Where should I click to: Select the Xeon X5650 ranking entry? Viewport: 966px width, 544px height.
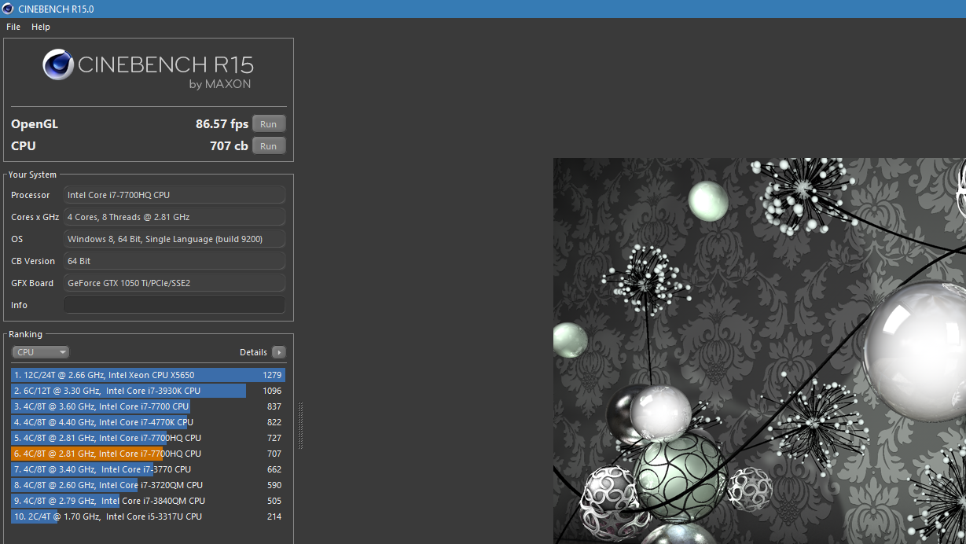148,375
